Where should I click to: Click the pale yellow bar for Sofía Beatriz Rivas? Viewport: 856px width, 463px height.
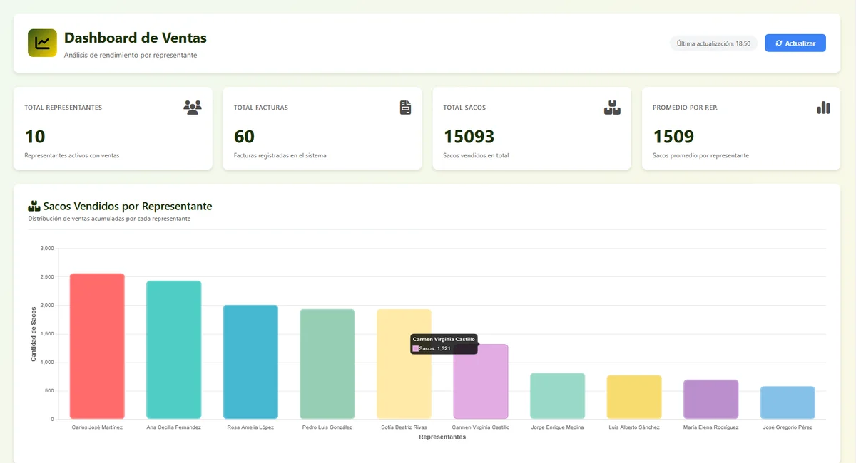[404, 364]
